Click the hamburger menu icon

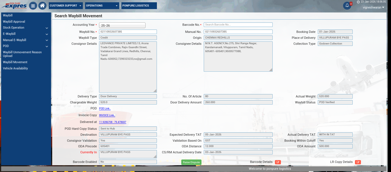pos(33,6)
